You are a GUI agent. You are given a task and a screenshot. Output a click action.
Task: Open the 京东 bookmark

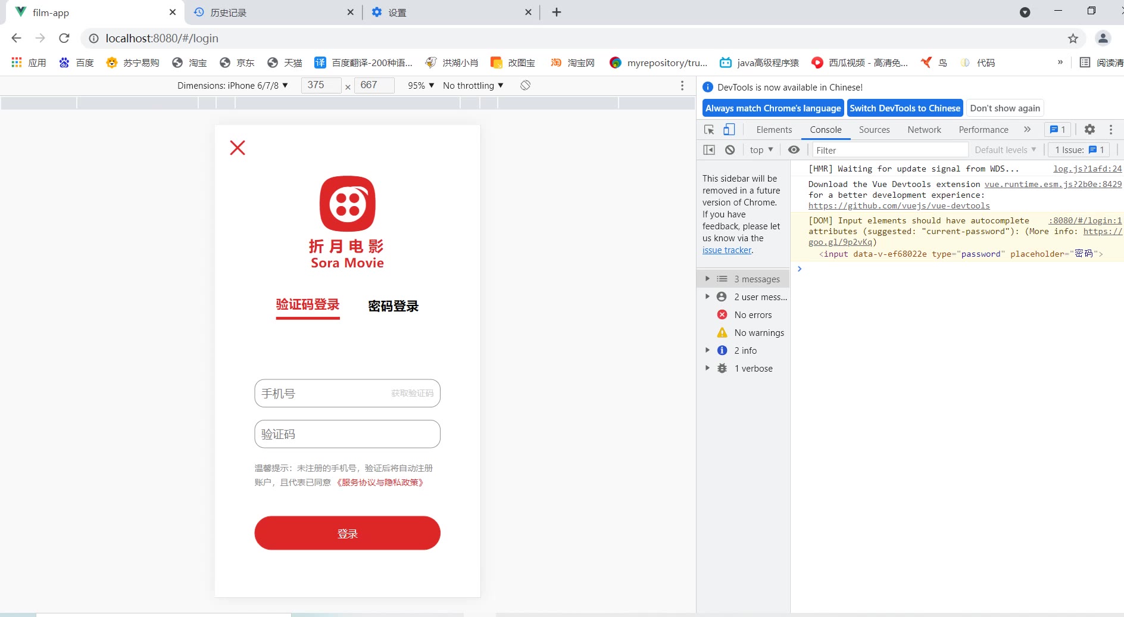point(237,63)
